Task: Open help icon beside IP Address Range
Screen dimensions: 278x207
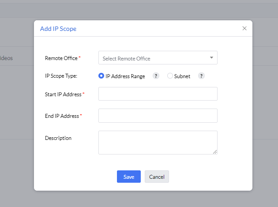Action: (x=156, y=76)
